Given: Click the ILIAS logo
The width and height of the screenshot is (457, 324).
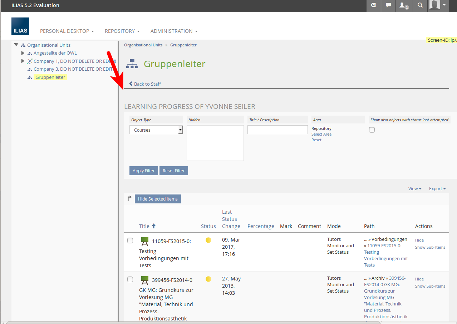Looking at the screenshot, I should (x=20, y=26).
